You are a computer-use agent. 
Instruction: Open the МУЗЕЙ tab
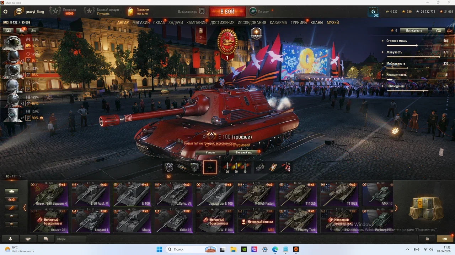pos(333,23)
